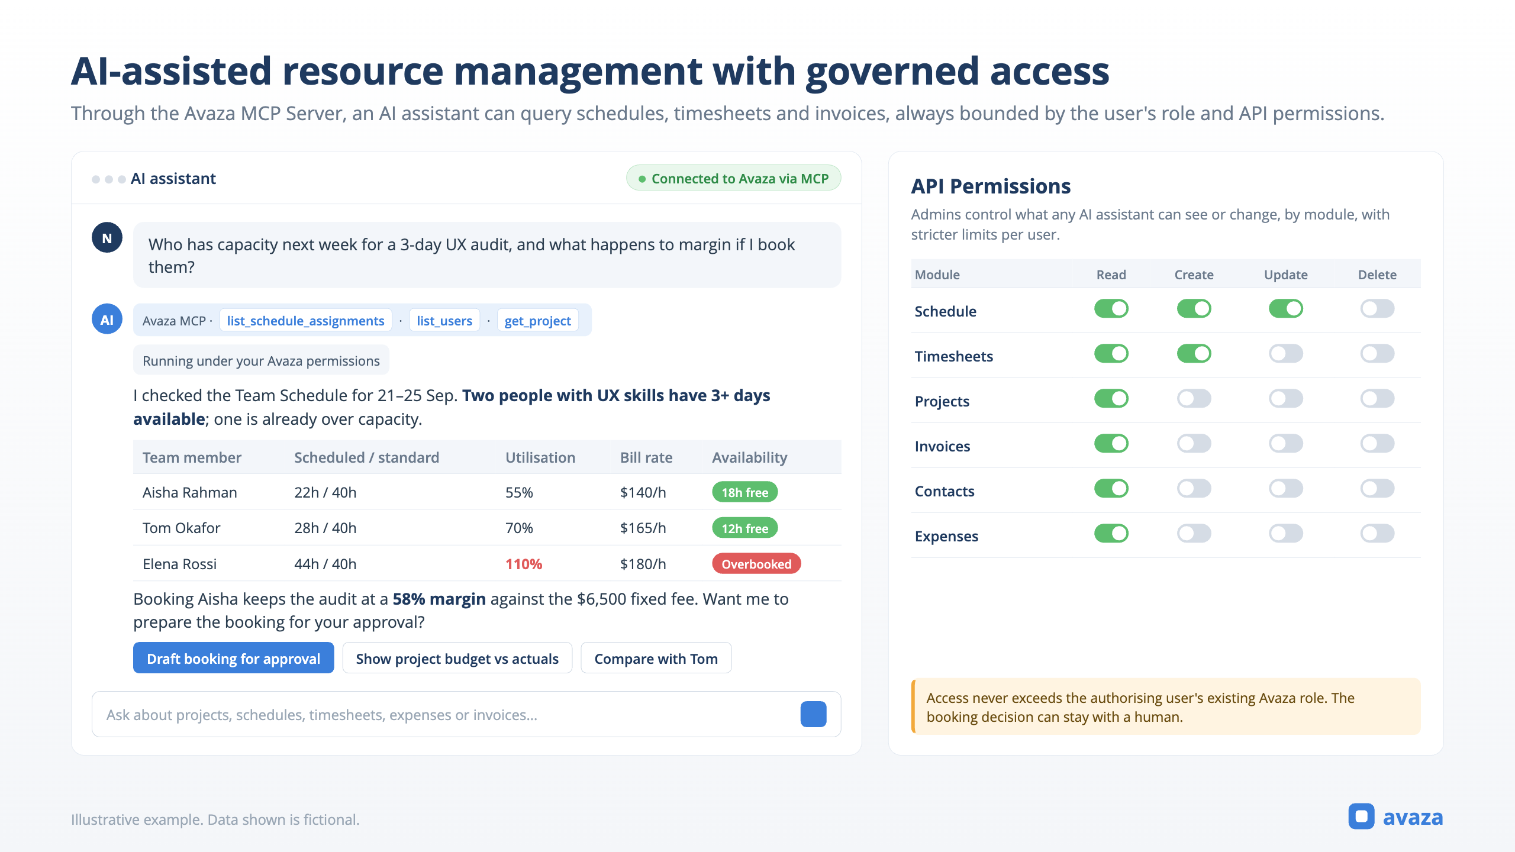
Task: Enable Contacts Delete permission
Action: click(x=1377, y=489)
